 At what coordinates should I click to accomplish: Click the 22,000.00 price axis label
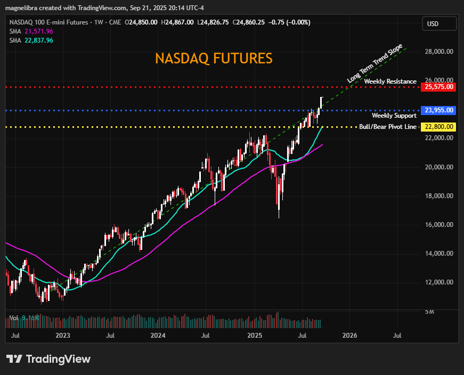coord(439,137)
